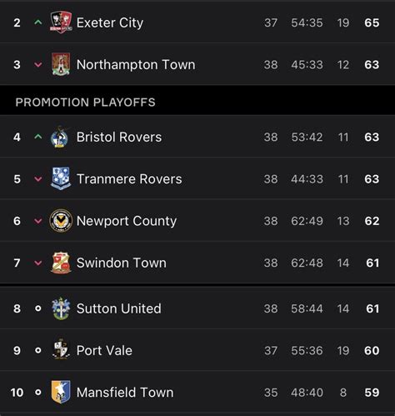Select the Northampton Town badge
Image resolution: width=395 pixels, height=416 pixels.
(x=61, y=64)
